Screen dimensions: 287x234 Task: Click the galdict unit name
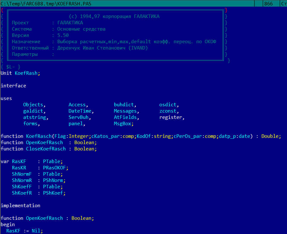[33, 111]
